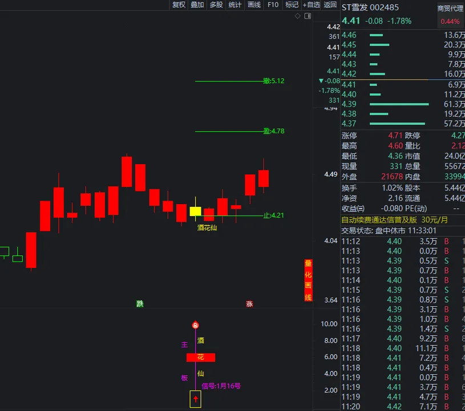Click the diamond icon above the chart
Screen dimensions: 465x411
(298, 17)
